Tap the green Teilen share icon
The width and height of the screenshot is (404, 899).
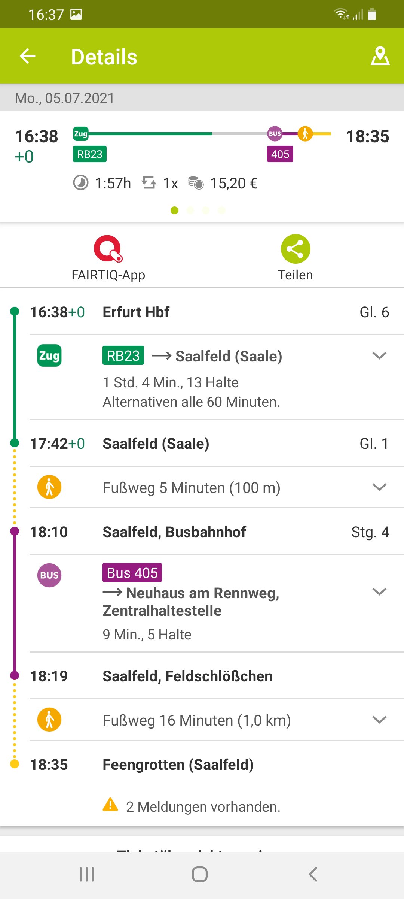click(296, 249)
